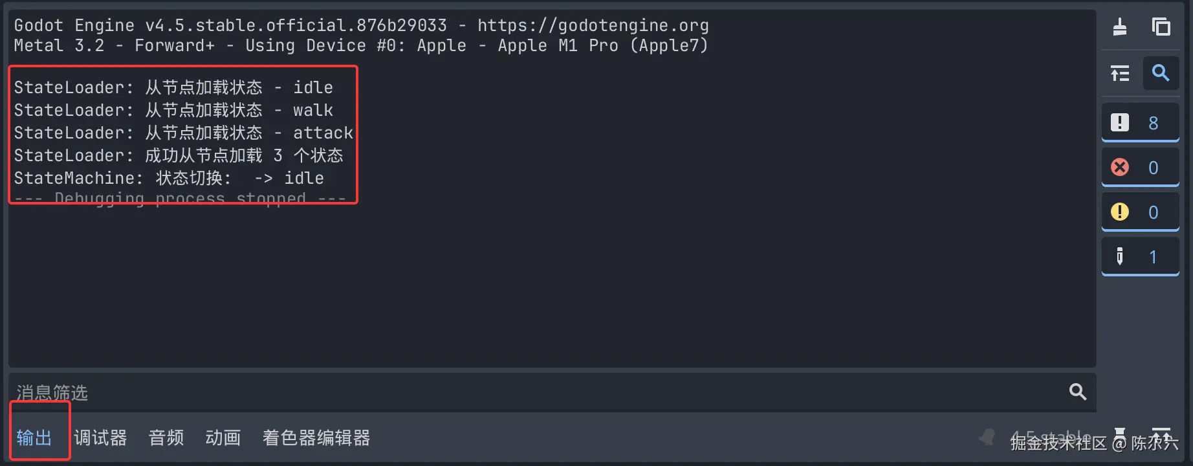Open the 动画 tab
Screen dimensions: 1193x466
(223, 438)
